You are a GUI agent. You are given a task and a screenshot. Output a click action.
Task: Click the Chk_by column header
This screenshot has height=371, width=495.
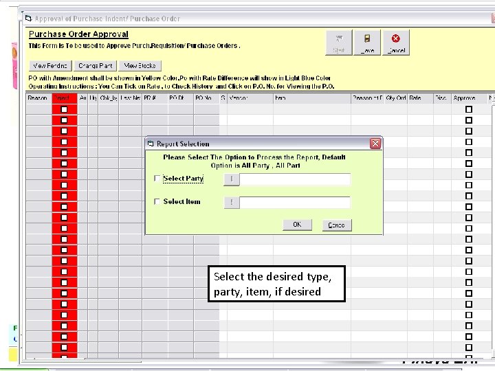(109, 98)
